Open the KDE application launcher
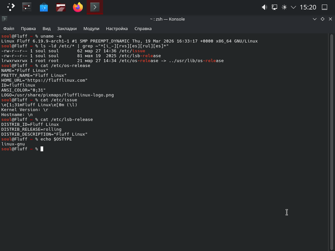The image size is (335, 251). tap(11, 7)
